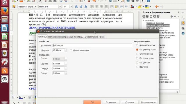Click the Название field with Таблица3
Image resolution: width=186 pixels, height=104 pixels.
pyautogui.click(x=92, y=45)
